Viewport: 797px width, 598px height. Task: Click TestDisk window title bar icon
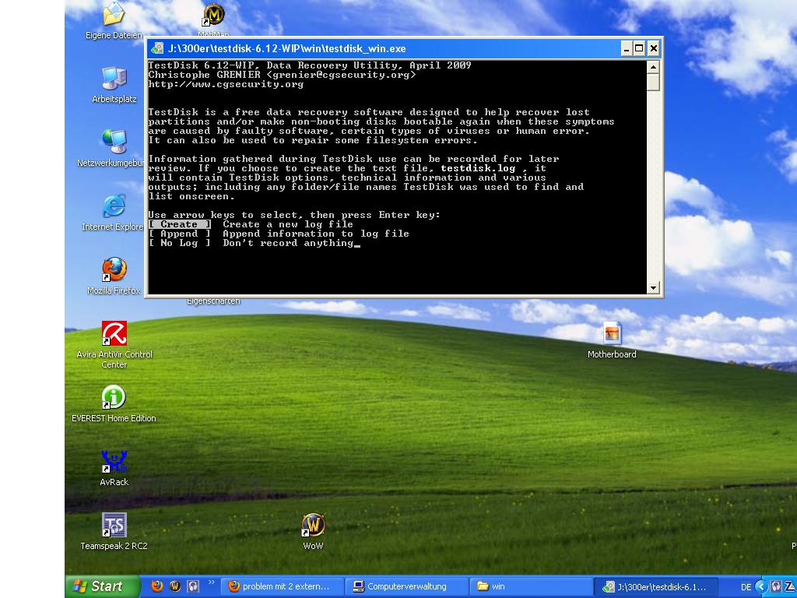[157, 48]
